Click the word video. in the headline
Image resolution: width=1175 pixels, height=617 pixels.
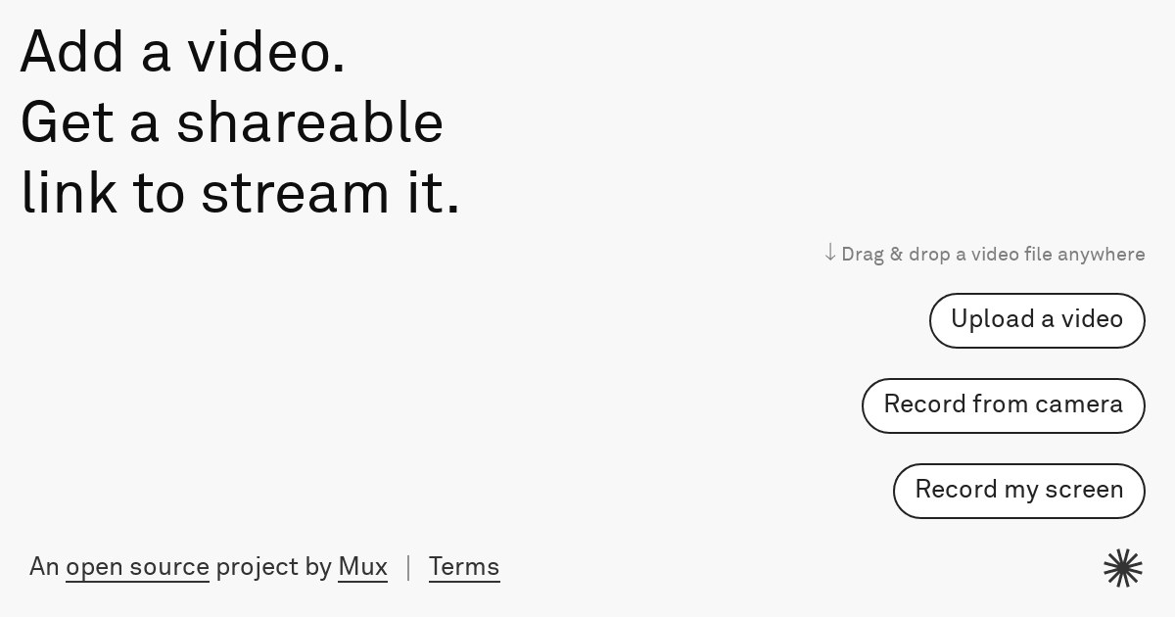(266, 52)
